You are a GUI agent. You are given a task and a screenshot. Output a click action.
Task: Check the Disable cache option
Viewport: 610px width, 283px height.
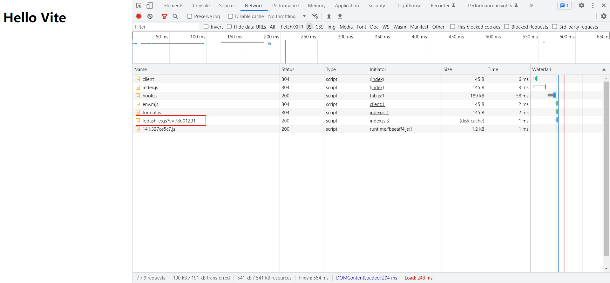pyautogui.click(x=231, y=16)
